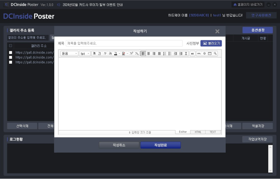Click the gallery address input field
The image size is (280, 179).
(28, 38)
